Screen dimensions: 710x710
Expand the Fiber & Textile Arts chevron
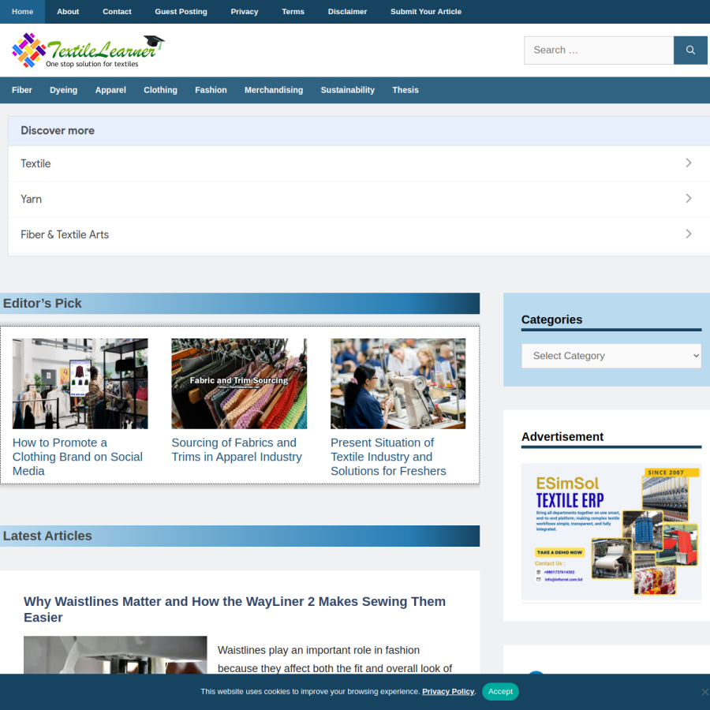point(688,234)
